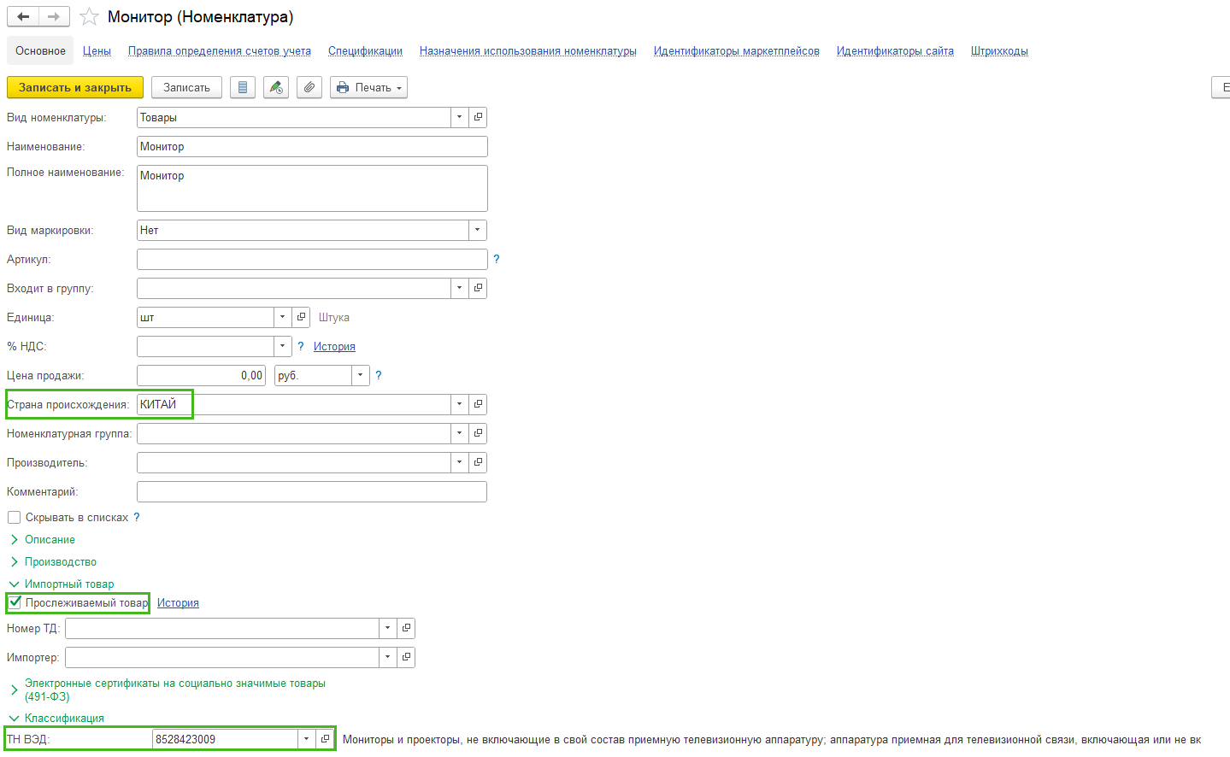The width and height of the screenshot is (1230, 757).
Task: Switch to the Основное tab
Action: 40,50
